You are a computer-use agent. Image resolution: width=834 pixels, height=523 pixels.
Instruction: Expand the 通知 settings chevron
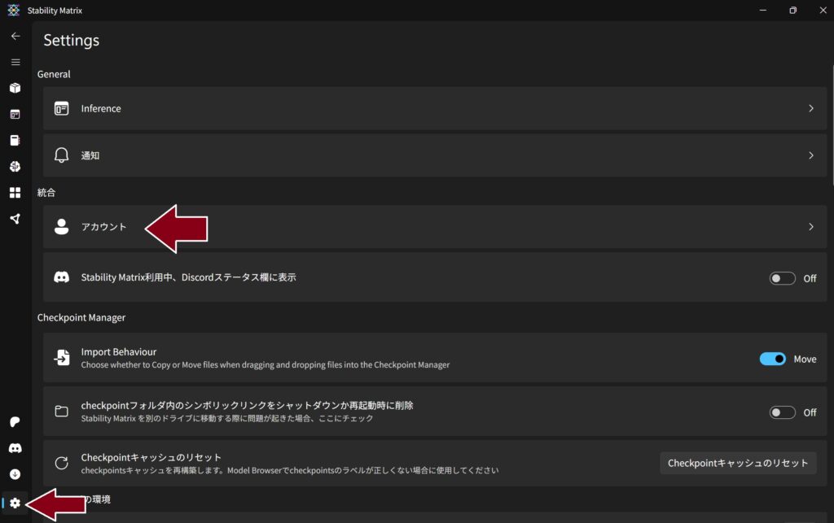[x=811, y=155]
